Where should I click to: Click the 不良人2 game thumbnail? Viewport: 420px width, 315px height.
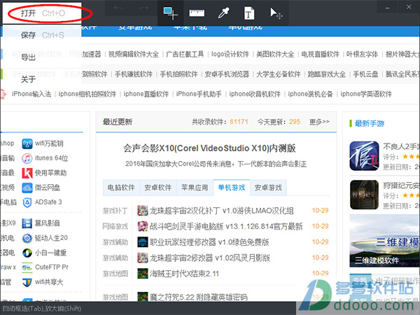[364, 156]
